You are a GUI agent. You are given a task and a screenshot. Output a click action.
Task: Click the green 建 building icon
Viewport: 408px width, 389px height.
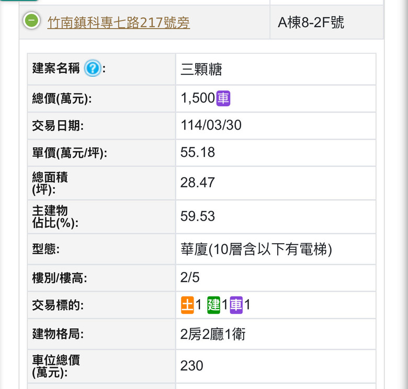[x=213, y=305]
